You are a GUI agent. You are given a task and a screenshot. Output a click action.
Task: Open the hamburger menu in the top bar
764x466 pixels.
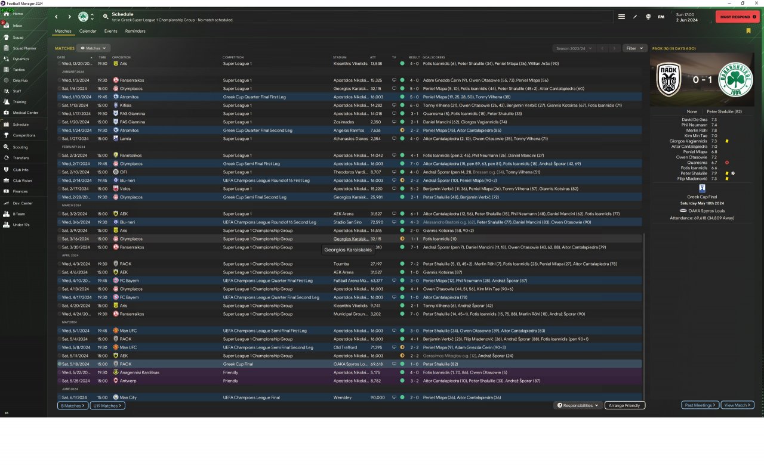click(x=621, y=17)
